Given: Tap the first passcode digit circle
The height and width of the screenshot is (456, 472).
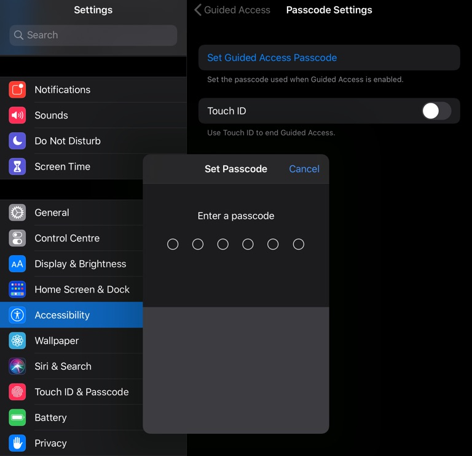Looking at the screenshot, I should pos(173,245).
